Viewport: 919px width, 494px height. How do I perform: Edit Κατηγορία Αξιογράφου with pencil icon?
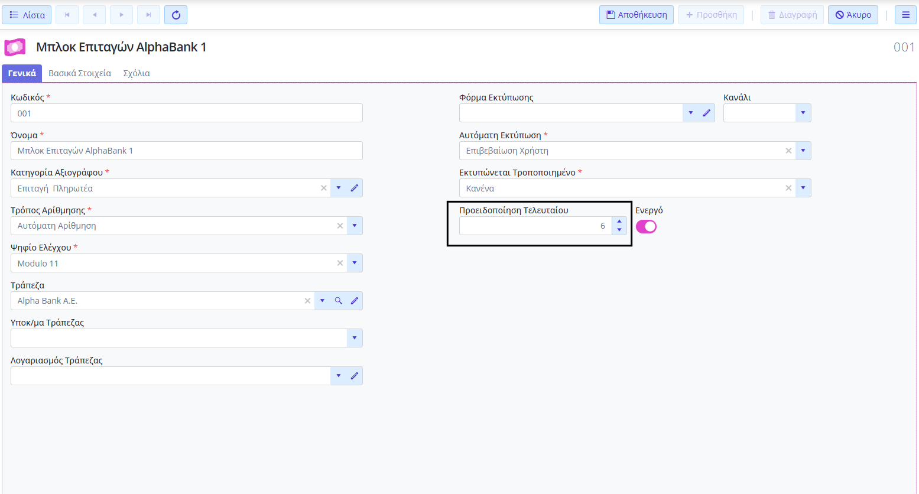click(355, 188)
